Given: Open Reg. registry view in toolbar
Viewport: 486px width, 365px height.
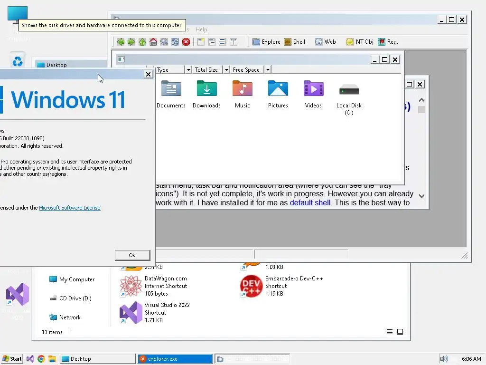Looking at the screenshot, I should pyautogui.click(x=388, y=42).
